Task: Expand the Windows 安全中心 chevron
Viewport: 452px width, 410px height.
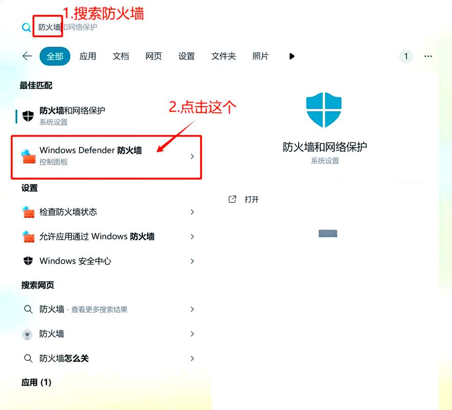Action: point(192,261)
